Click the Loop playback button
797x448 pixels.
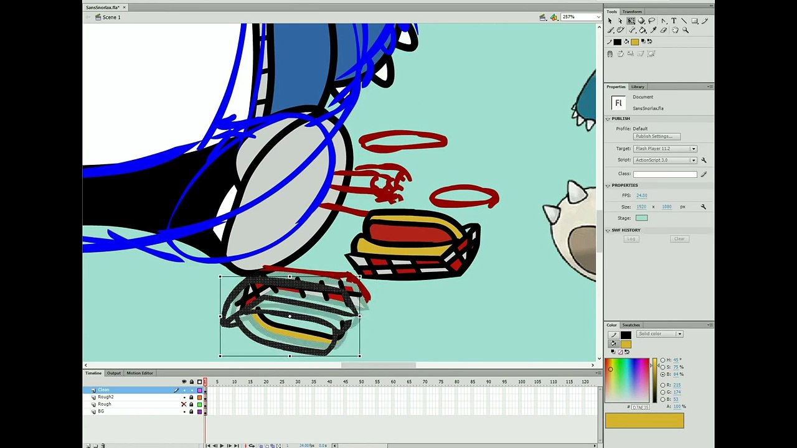252,446
